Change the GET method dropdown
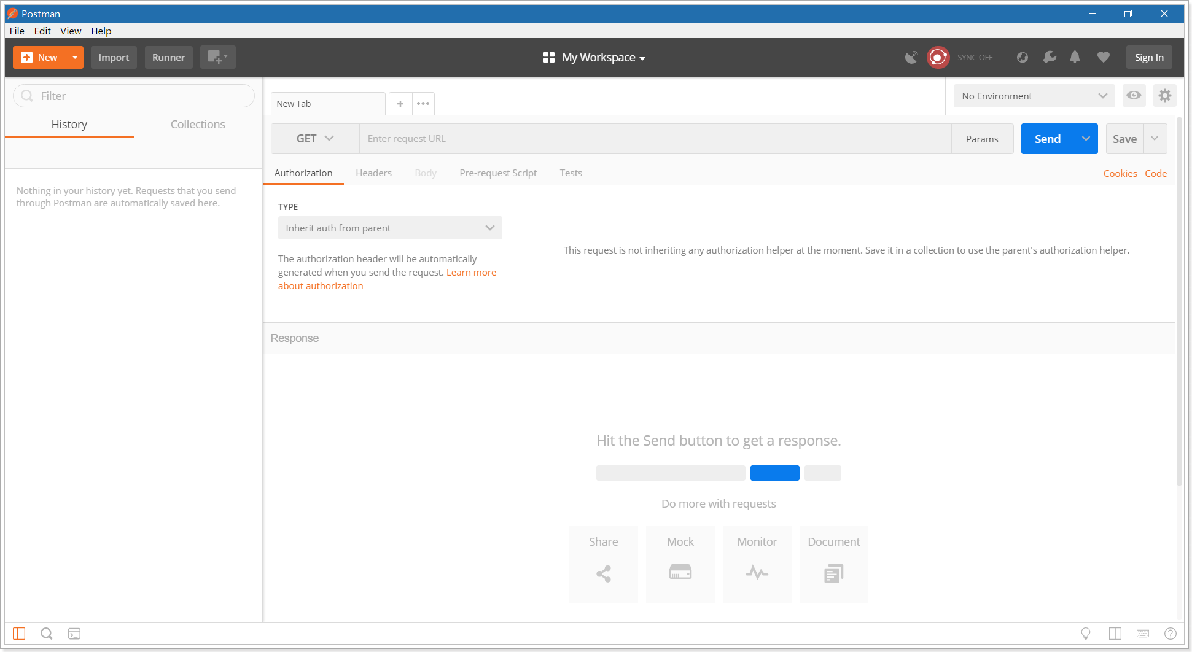Image resolution: width=1192 pixels, height=652 pixels. pyautogui.click(x=315, y=139)
